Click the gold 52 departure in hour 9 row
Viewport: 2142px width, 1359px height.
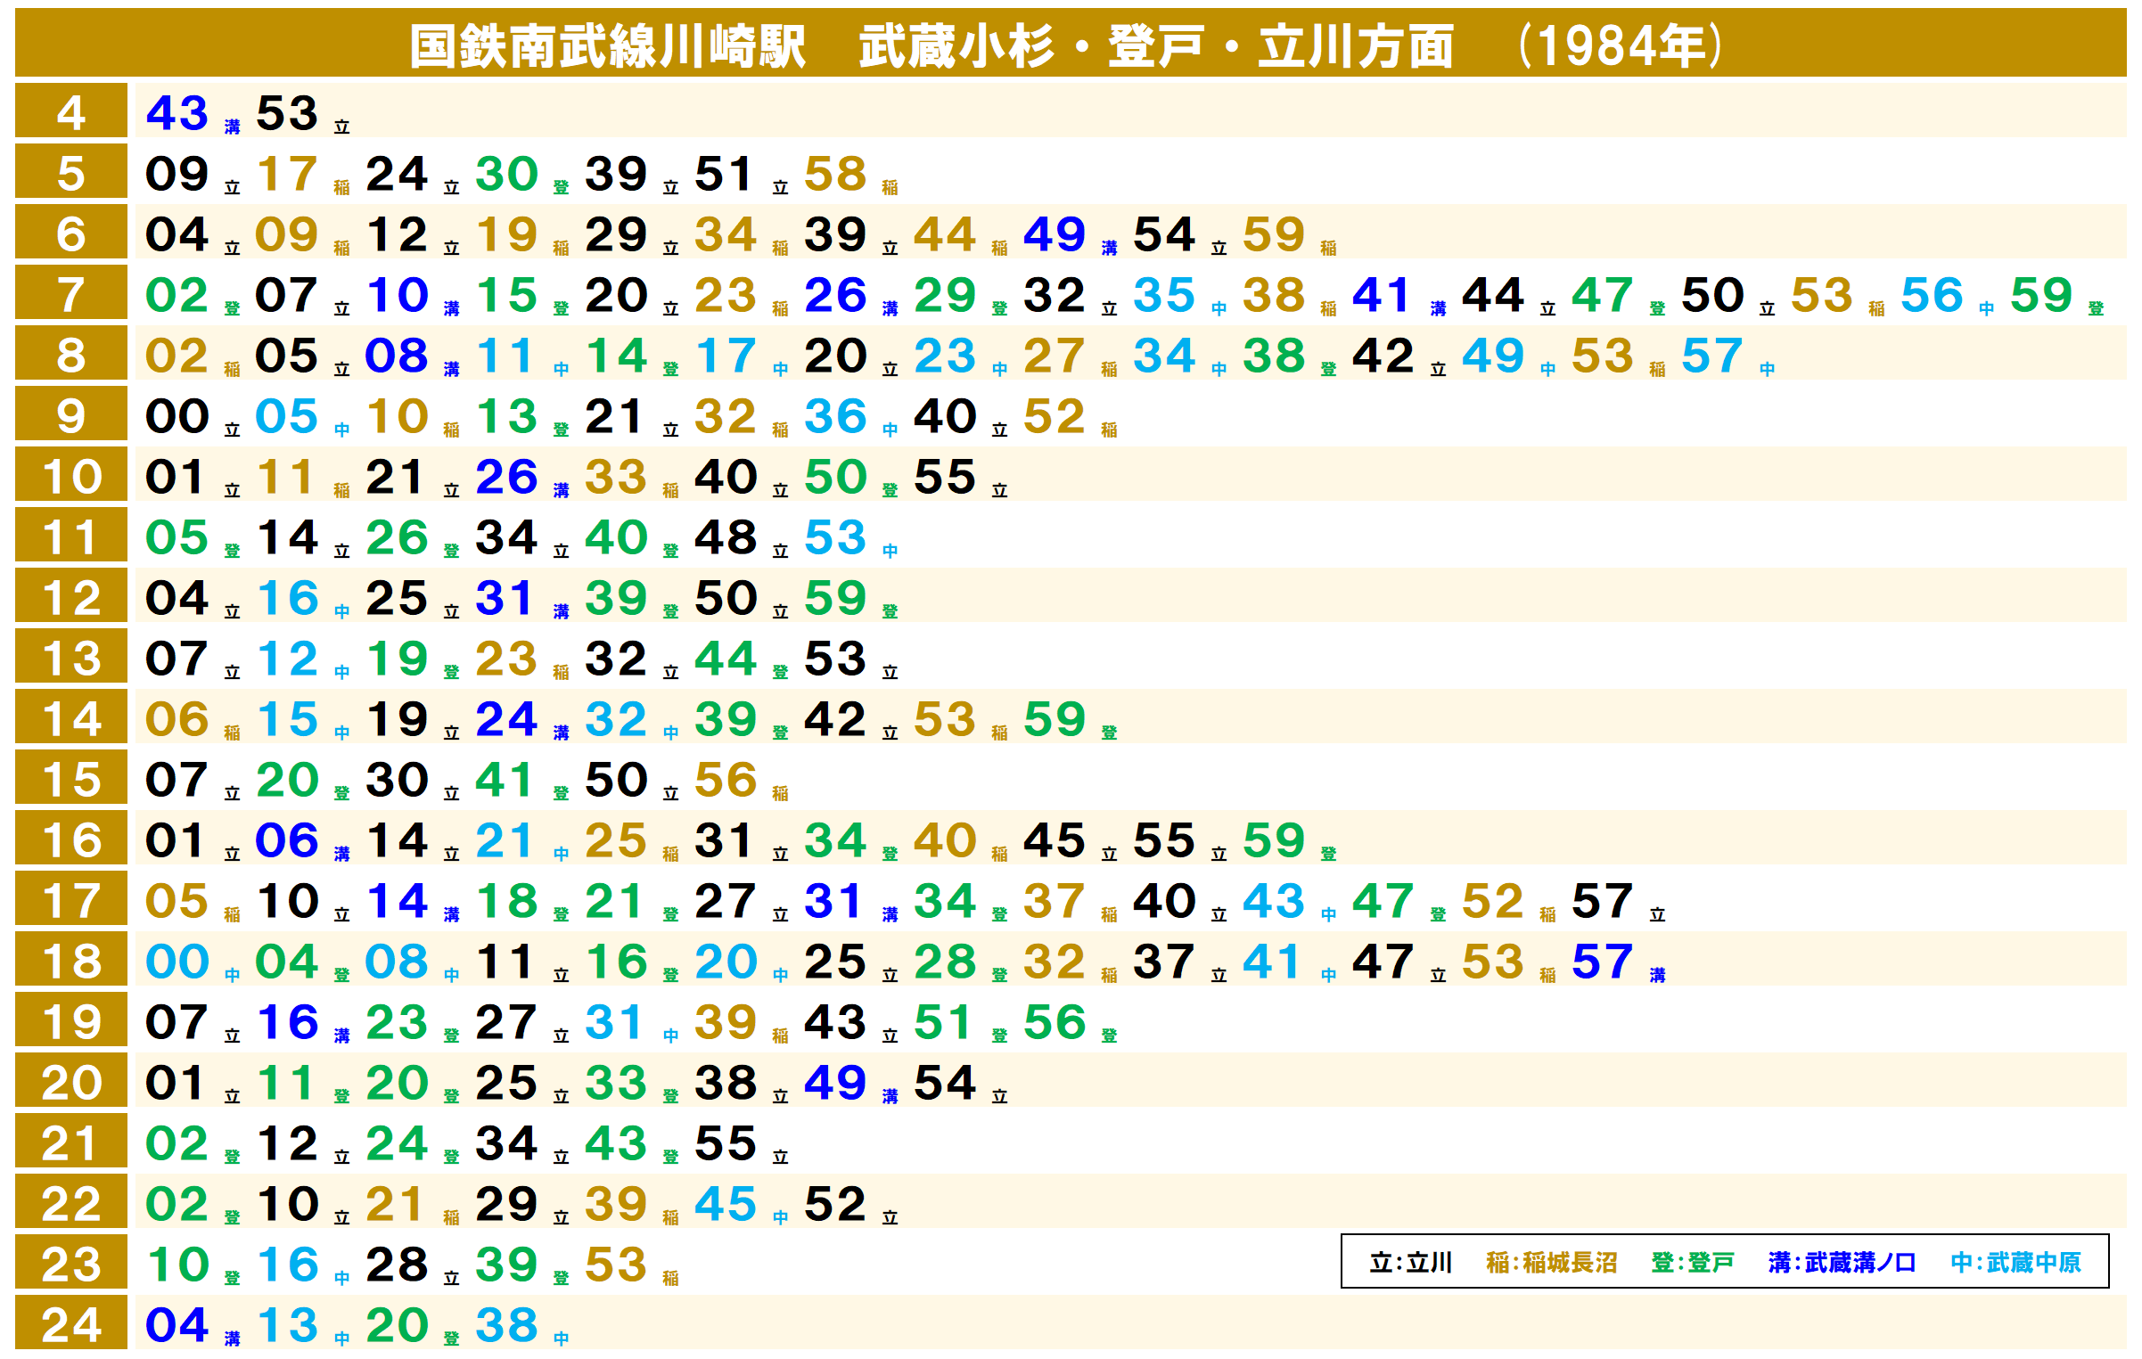1055,416
